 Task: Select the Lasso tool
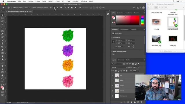coord(2,21)
